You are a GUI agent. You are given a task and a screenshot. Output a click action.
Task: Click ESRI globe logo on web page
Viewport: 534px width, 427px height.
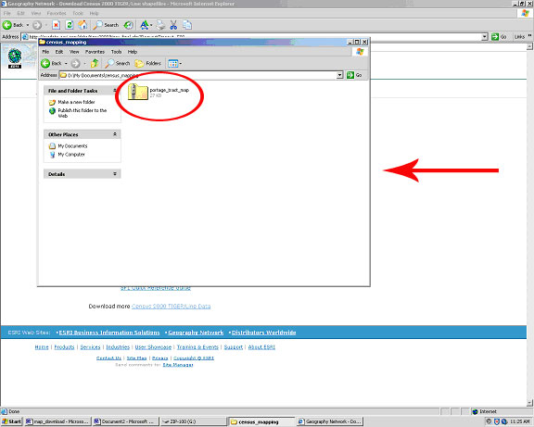click(15, 58)
